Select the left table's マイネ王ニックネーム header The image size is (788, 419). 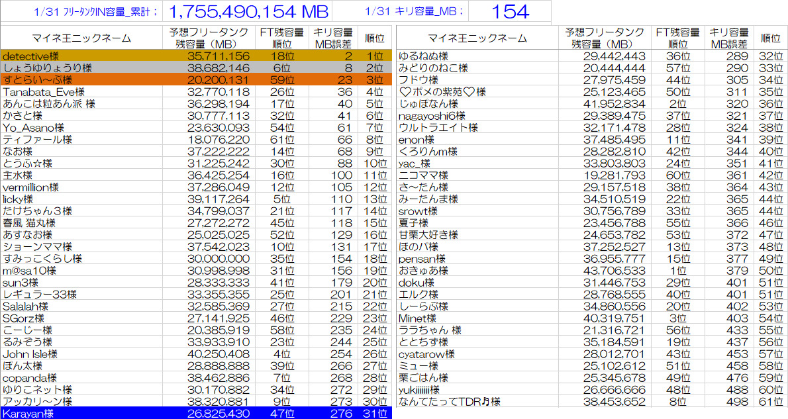[x=81, y=38]
